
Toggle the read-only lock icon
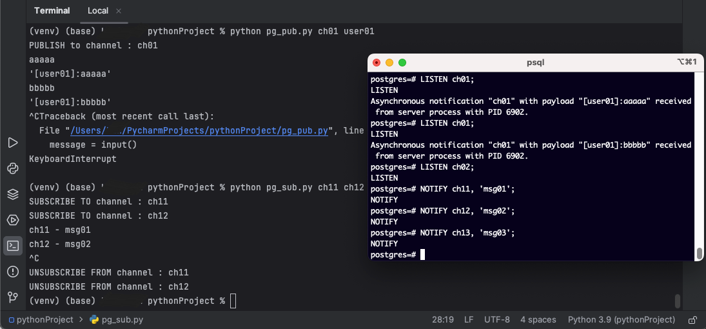[692, 319]
